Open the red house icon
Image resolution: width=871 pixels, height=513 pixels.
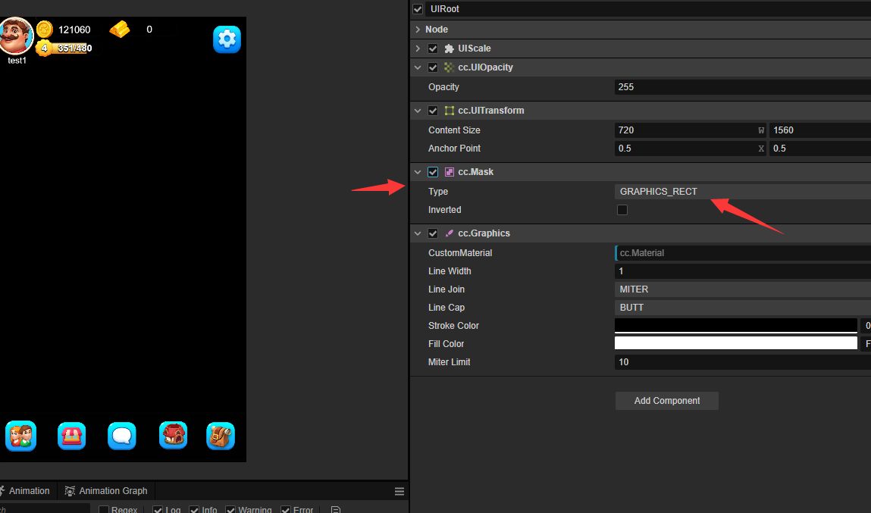[174, 435]
